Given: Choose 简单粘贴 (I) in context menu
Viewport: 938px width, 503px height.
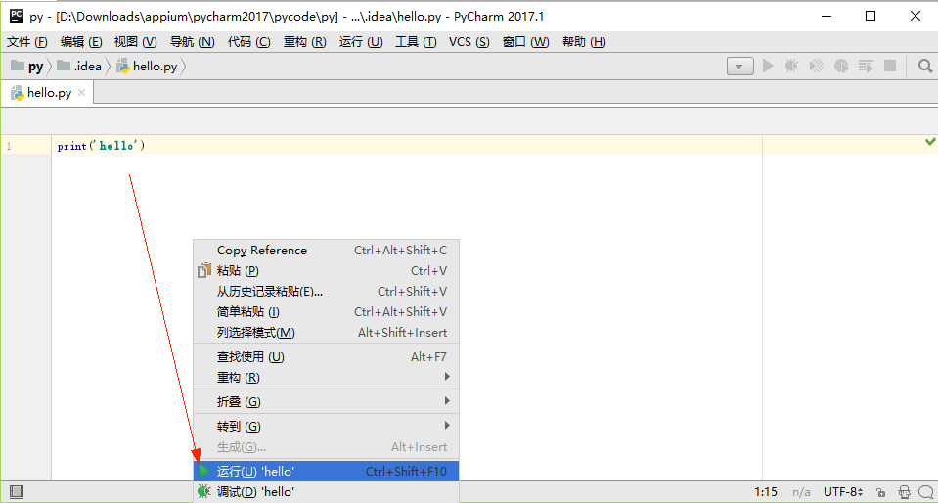Looking at the screenshot, I should click(326, 312).
